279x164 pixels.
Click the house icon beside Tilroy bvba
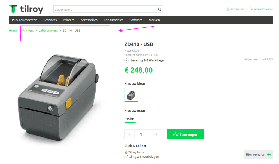126,152
